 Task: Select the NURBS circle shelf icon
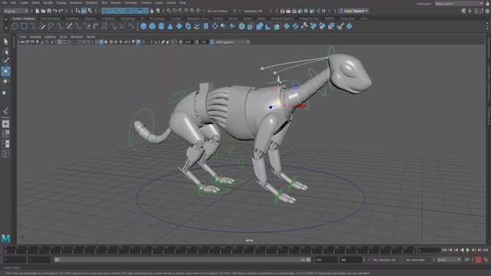(x=15, y=26)
